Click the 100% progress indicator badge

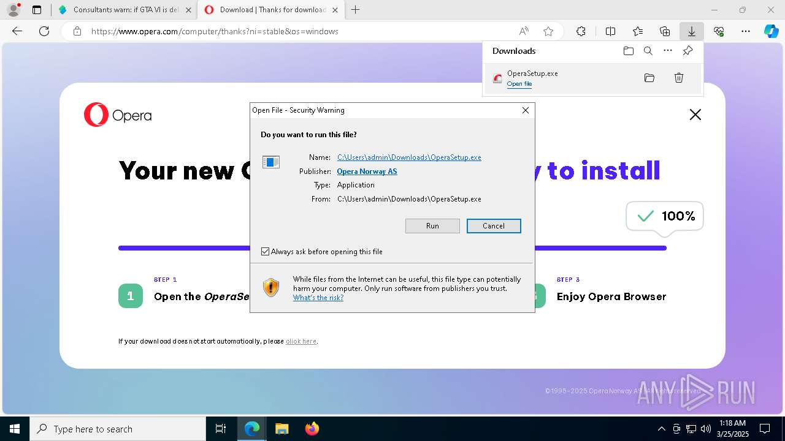coord(665,216)
